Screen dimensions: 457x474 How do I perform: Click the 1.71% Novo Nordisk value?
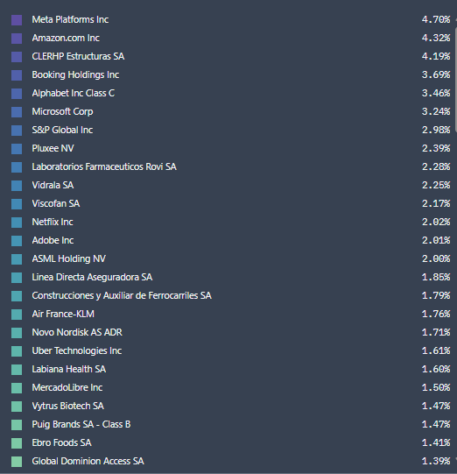tap(436, 333)
